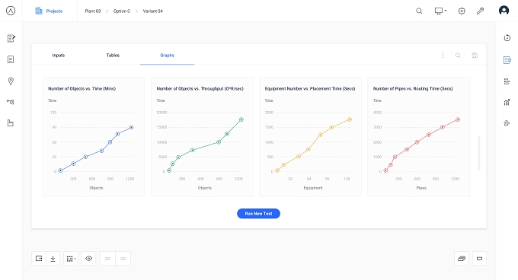The height and width of the screenshot is (280, 518).
Task: Switch to 2D view
Action: (x=107, y=258)
